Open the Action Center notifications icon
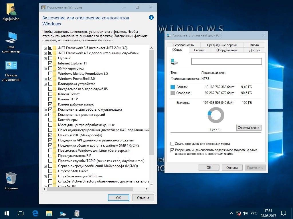The width and height of the screenshot is (293, 219). [x=284, y=213]
